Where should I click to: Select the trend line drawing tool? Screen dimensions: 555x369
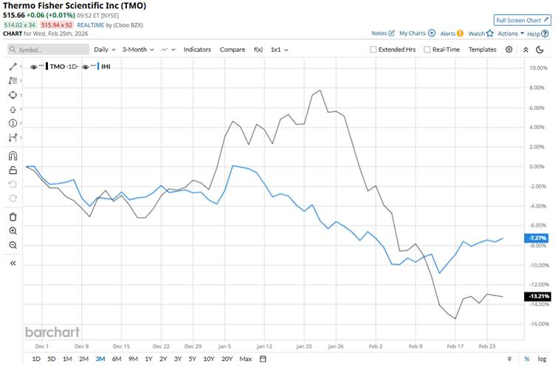pos(13,66)
